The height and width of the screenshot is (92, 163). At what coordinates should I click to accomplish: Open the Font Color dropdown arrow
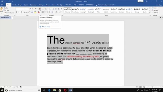40,12
